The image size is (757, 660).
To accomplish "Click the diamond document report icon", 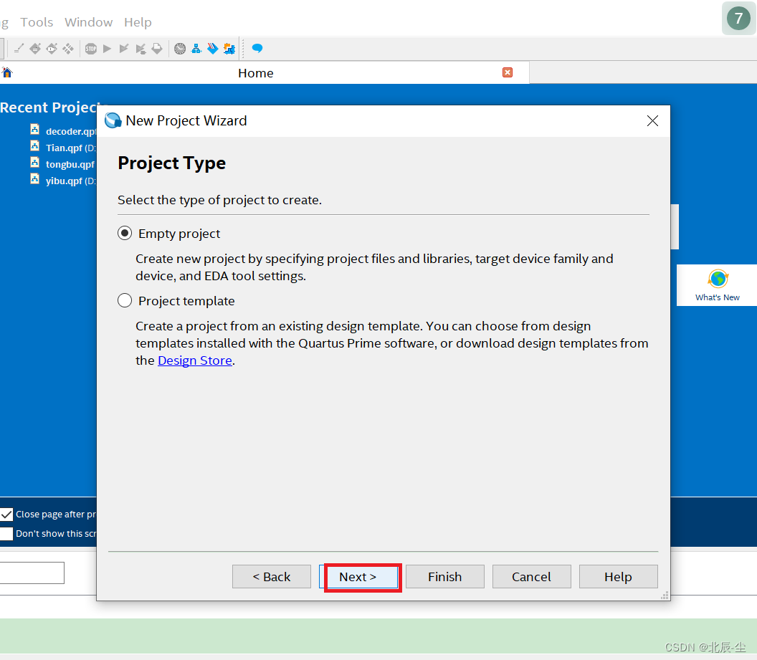I will coord(157,48).
